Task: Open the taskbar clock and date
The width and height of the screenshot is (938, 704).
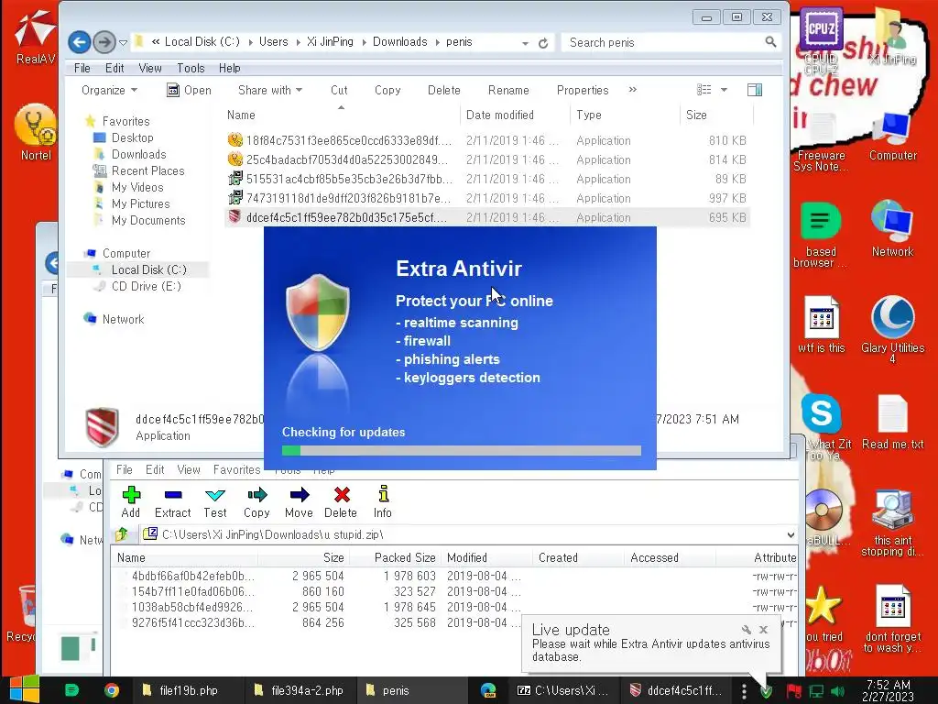Action: pos(888,690)
